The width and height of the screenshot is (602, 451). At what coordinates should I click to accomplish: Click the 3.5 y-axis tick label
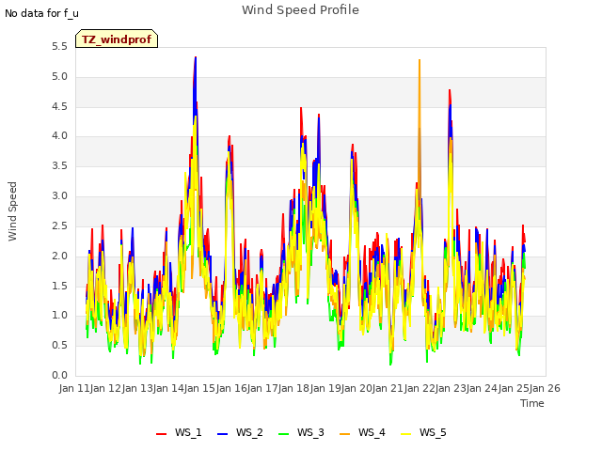[x=59, y=166]
